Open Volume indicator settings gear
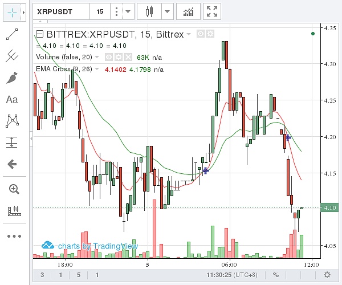The image size is (342, 285). point(119,57)
